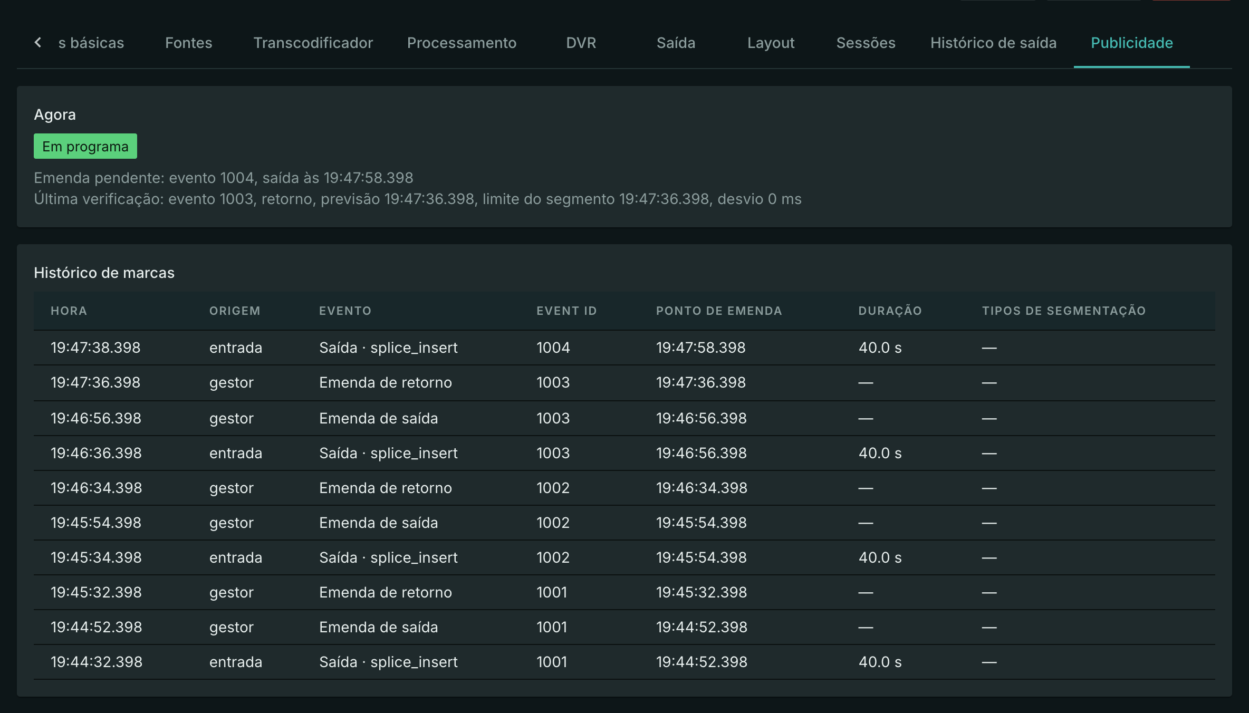This screenshot has width=1249, height=713.
Task: Select the DVR tab
Action: [581, 43]
